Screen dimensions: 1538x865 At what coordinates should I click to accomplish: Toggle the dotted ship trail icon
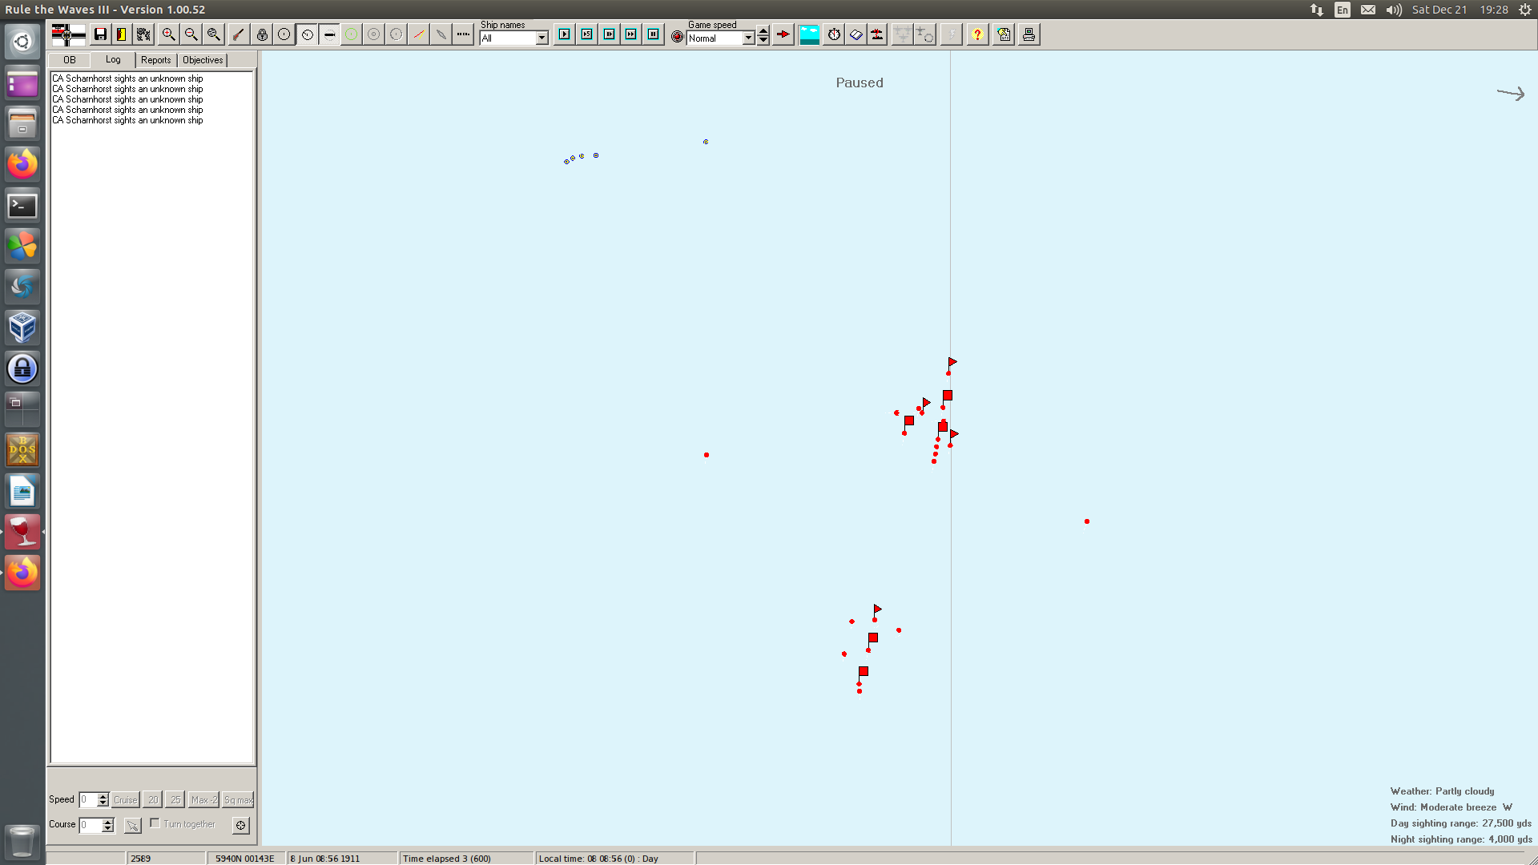coord(464,34)
